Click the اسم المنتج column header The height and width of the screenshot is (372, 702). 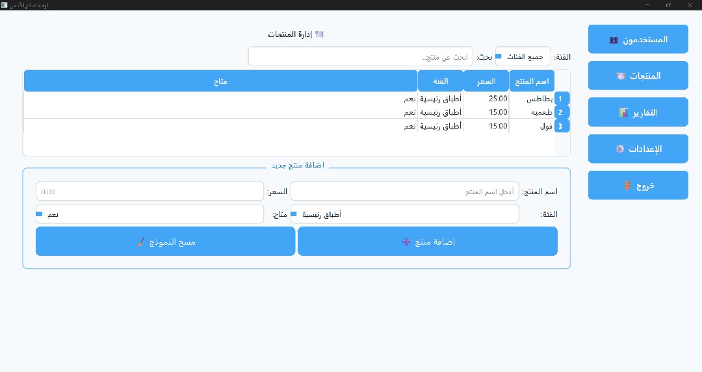531,81
